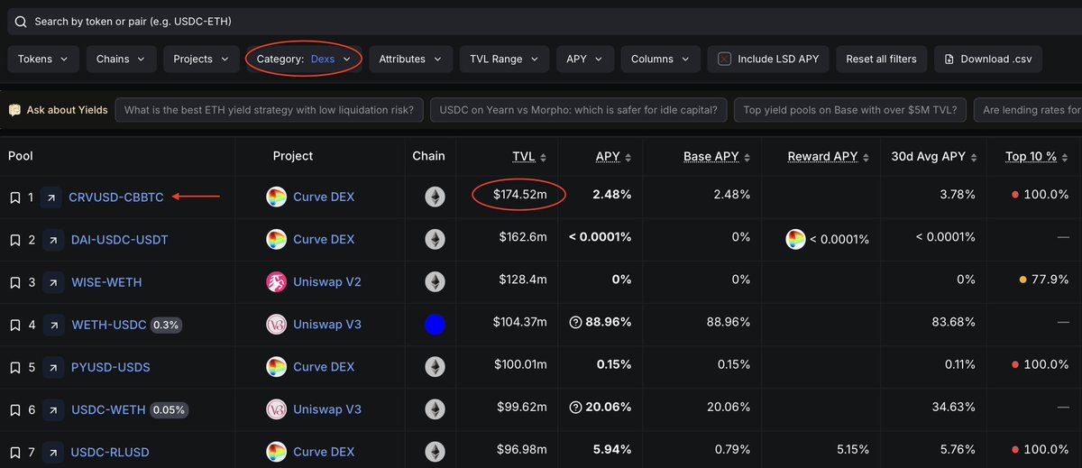Image resolution: width=1082 pixels, height=468 pixels.
Task: Open the USDC-RLUSD pool link
Action: tap(110, 452)
